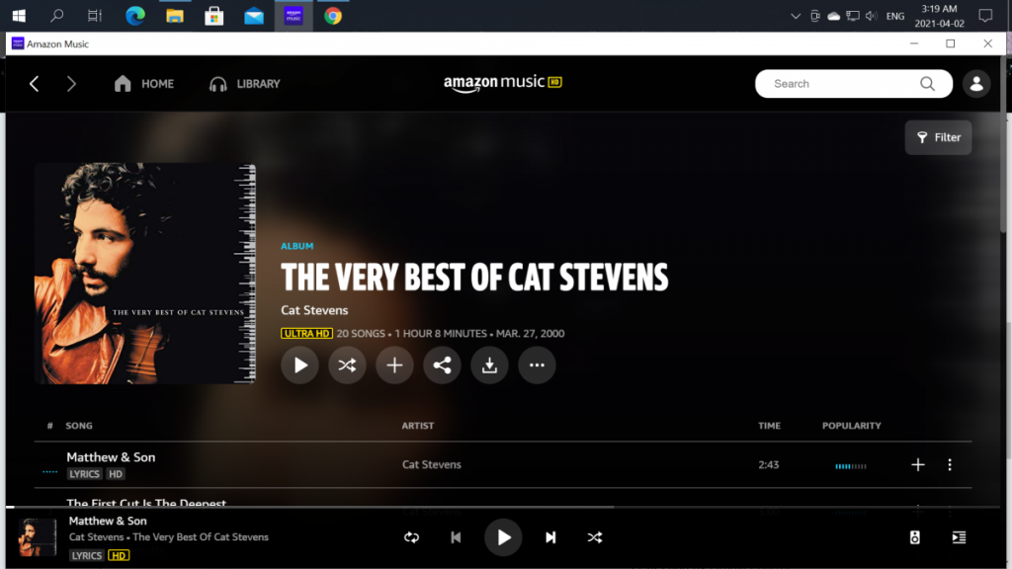Open the Windows notification center
Viewport: 1012px width, 569px height.
point(985,16)
